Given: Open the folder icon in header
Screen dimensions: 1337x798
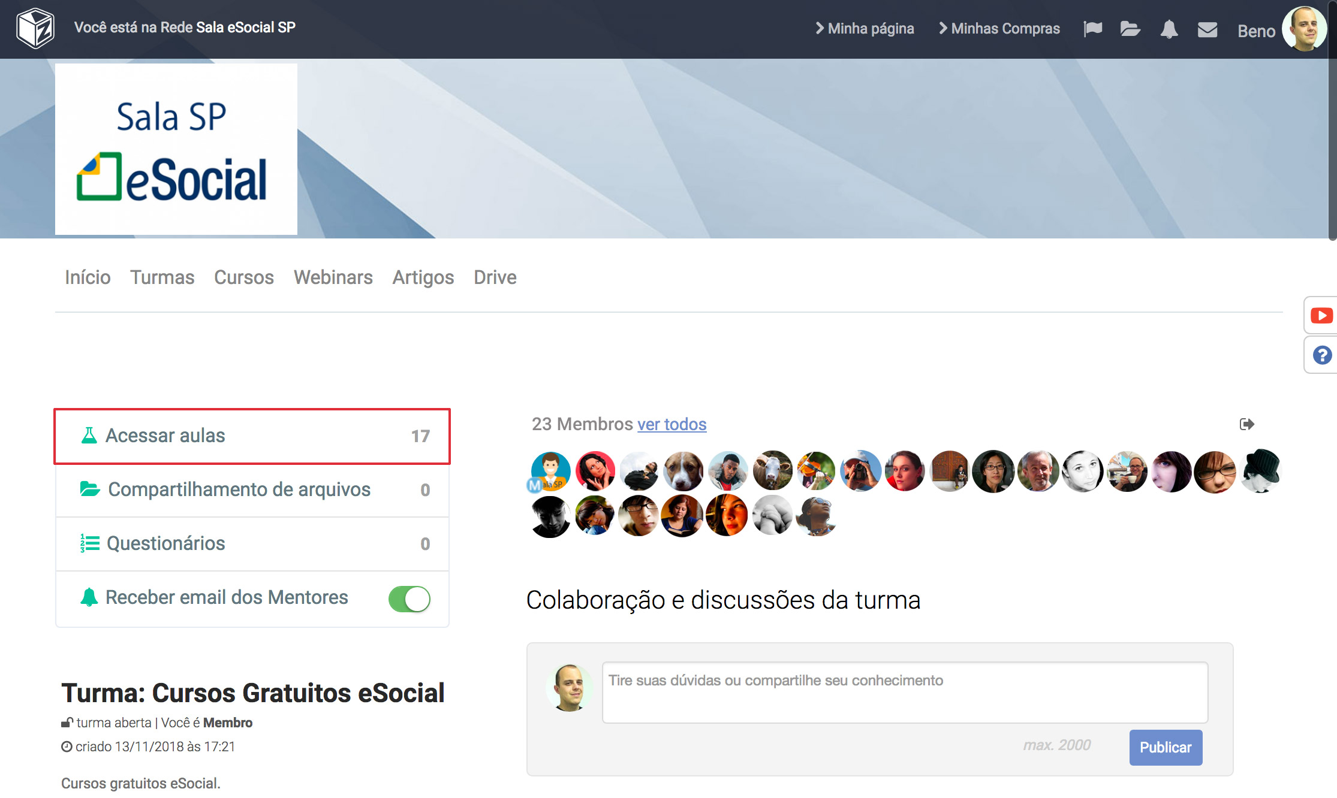Looking at the screenshot, I should (1130, 29).
